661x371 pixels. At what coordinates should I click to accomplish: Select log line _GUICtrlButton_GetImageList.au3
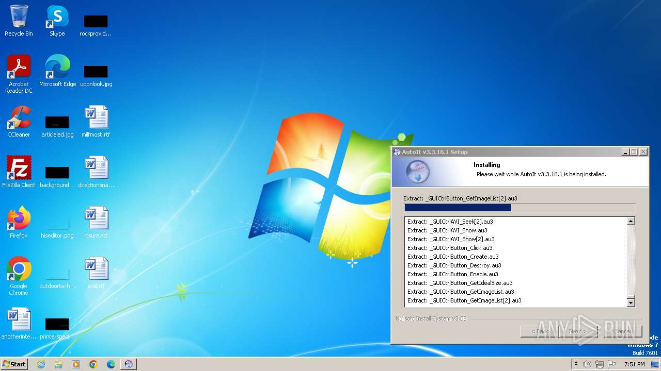pyautogui.click(x=461, y=292)
